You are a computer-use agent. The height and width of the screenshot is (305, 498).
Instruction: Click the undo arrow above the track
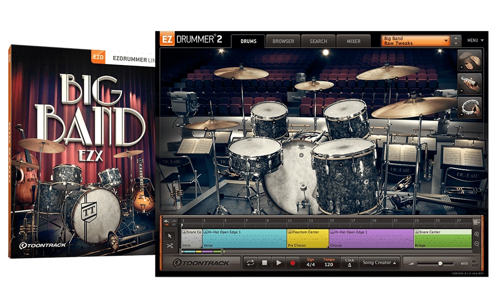click(x=167, y=222)
